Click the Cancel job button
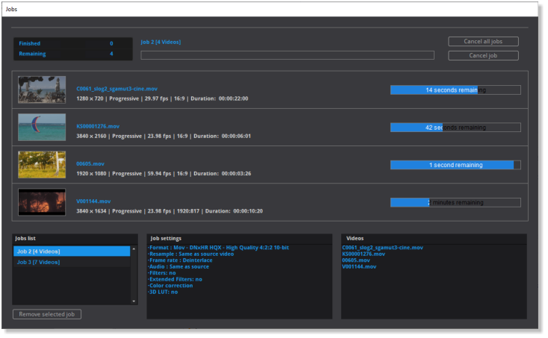 pos(483,55)
